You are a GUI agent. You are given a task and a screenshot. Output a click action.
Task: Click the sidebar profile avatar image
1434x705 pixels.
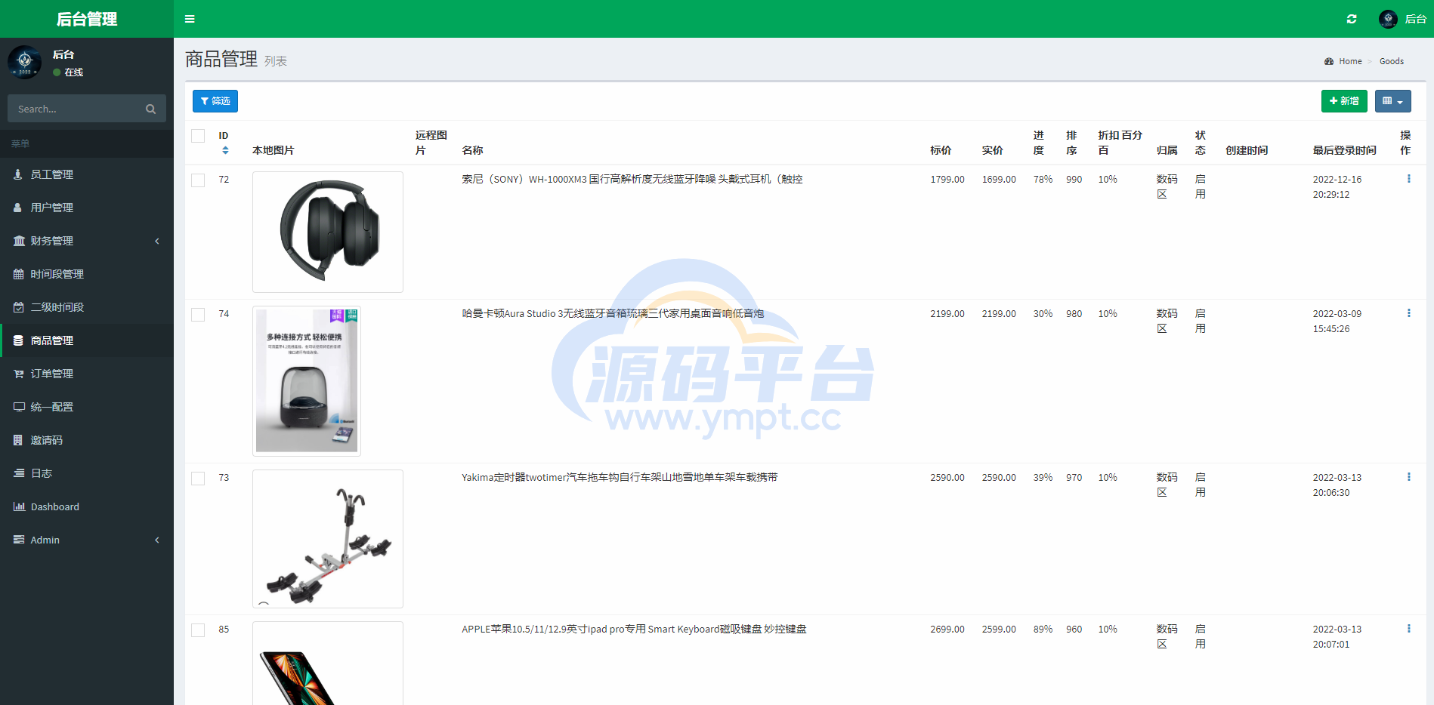[x=25, y=62]
